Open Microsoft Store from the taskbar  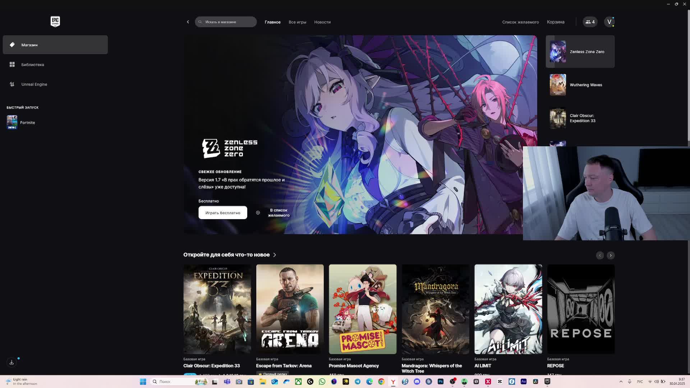251,382
